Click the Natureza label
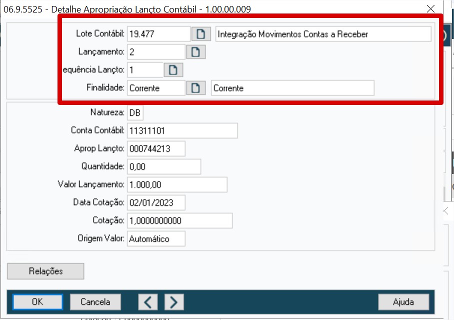Screen dimensions: 454x320 pyautogui.click(x=107, y=112)
